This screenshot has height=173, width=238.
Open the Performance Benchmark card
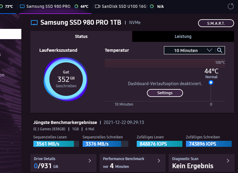[133, 163]
